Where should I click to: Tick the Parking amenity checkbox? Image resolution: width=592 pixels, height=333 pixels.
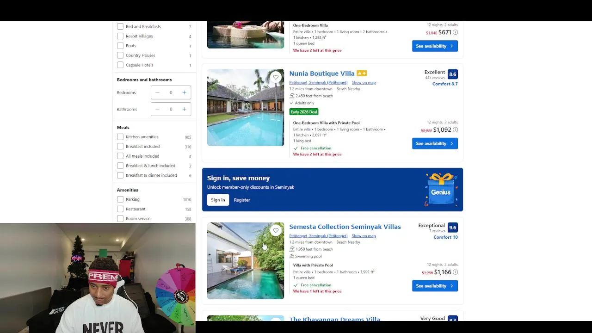[x=120, y=199]
